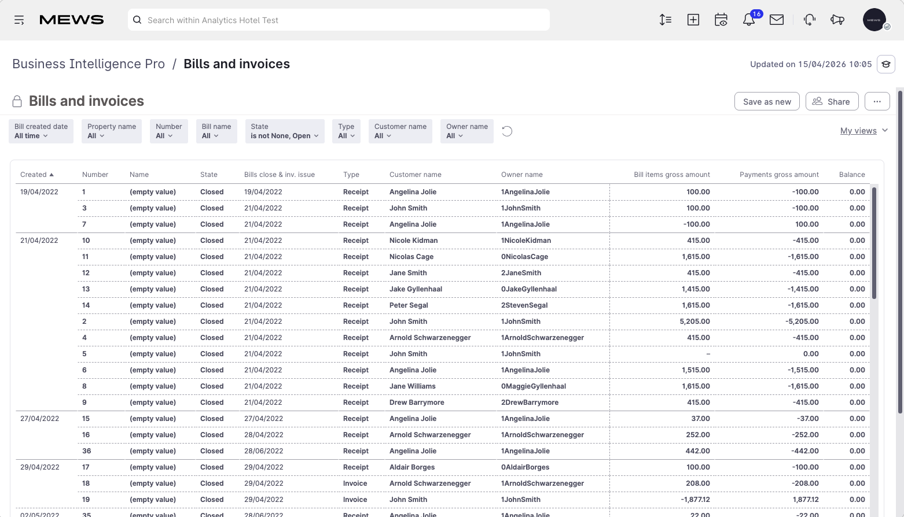Sort by the Created column header

[x=36, y=175]
